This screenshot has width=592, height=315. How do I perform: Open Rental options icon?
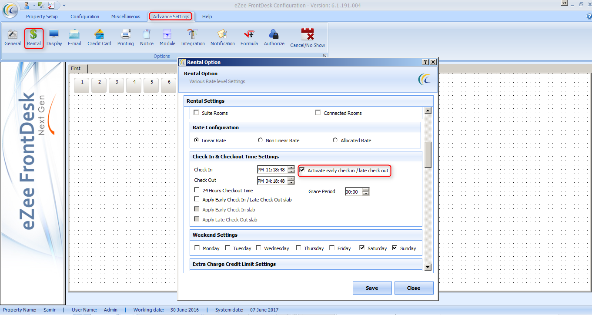tap(34, 38)
